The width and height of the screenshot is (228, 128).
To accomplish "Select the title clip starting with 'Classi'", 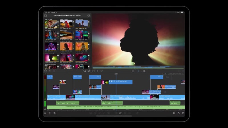I will coord(77,77).
